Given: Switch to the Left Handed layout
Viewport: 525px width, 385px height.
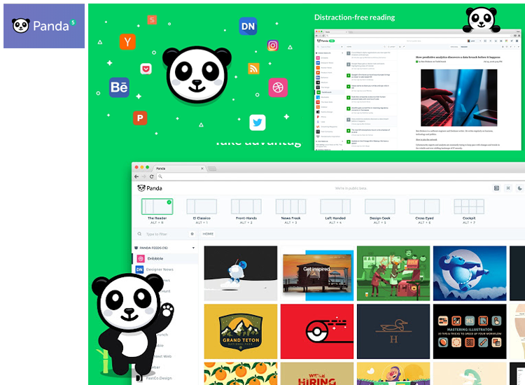Looking at the screenshot, I should 335,211.
